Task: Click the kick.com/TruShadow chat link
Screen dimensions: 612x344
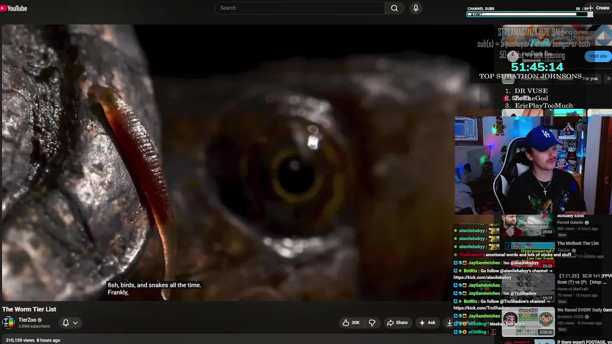Action: (481, 308)
